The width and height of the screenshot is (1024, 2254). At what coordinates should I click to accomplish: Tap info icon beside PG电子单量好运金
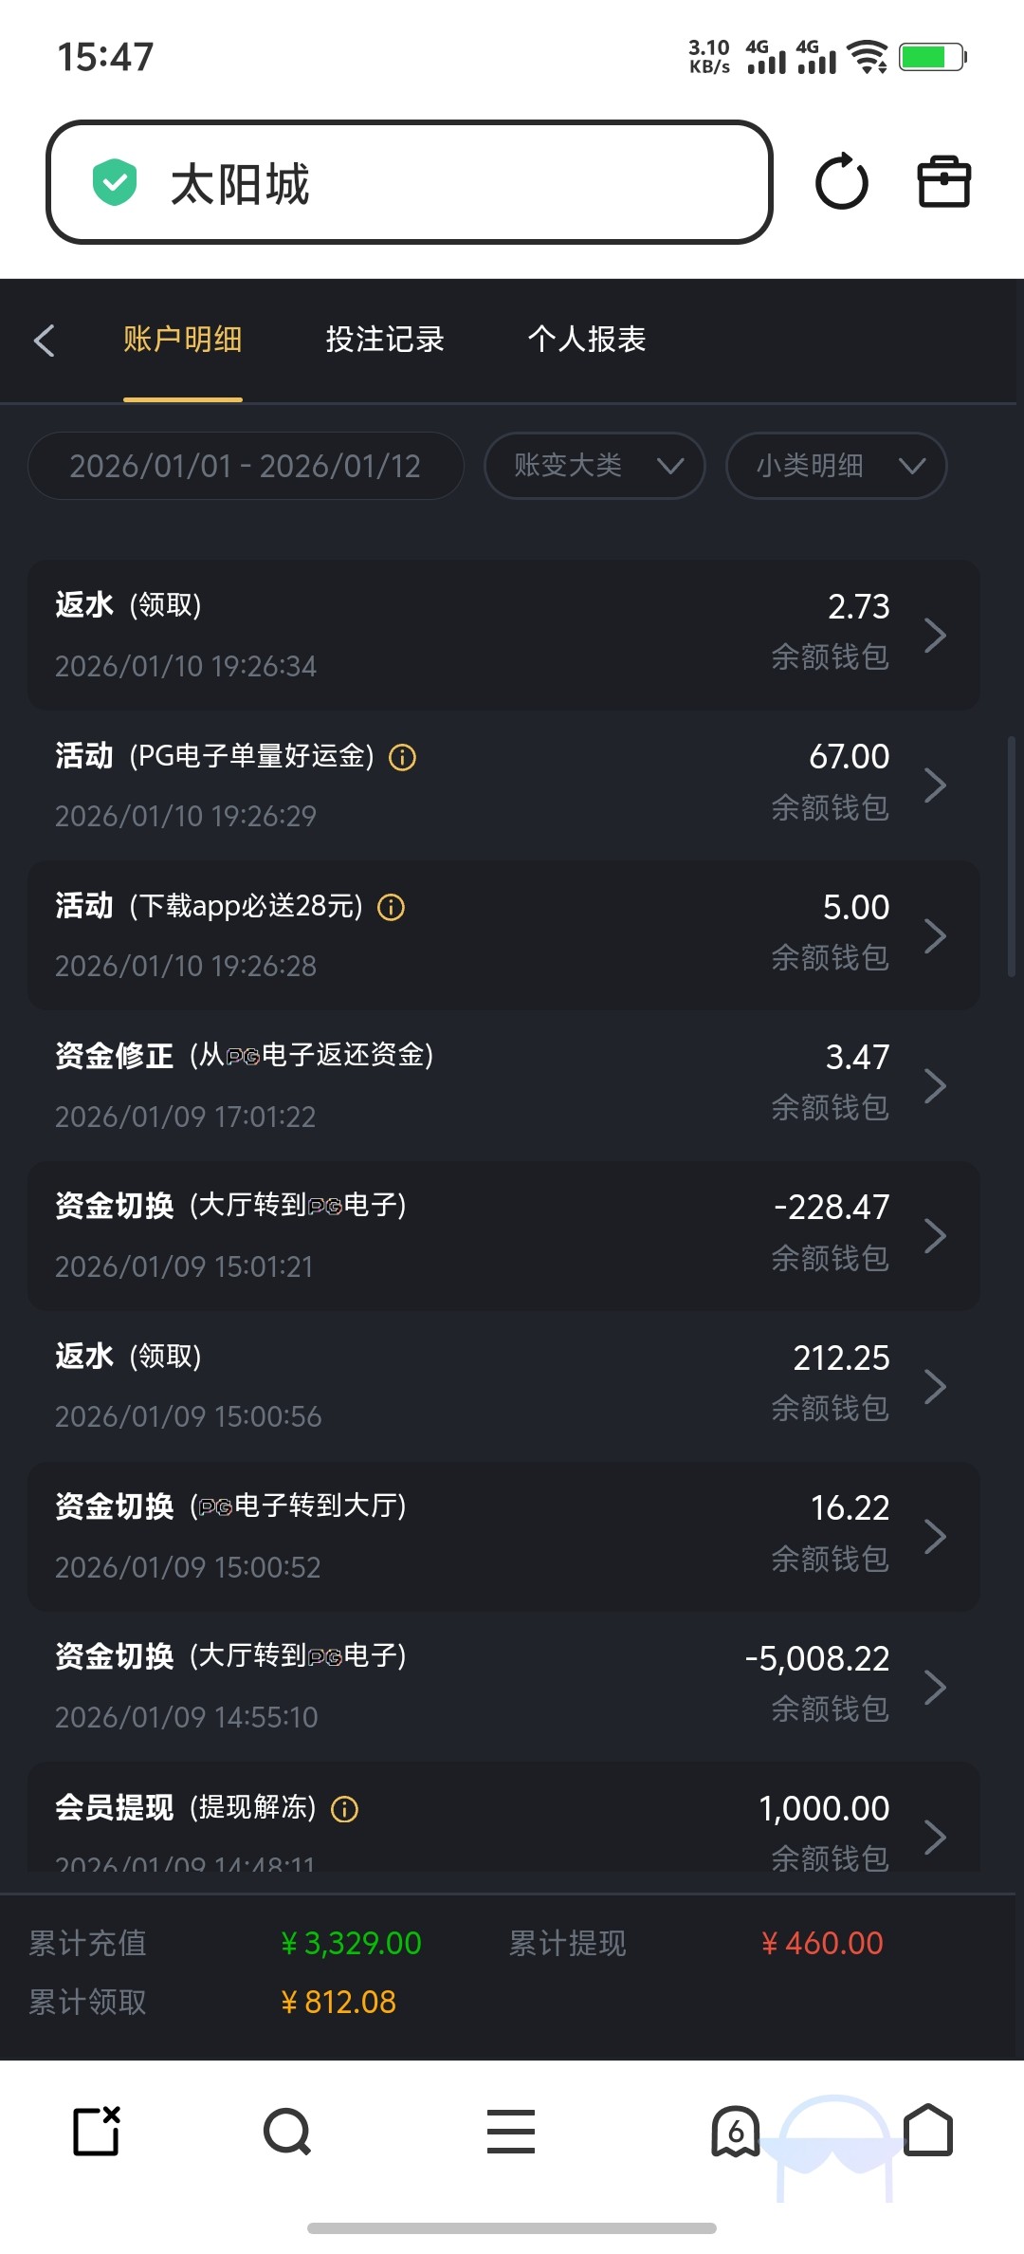coord(403,757)
